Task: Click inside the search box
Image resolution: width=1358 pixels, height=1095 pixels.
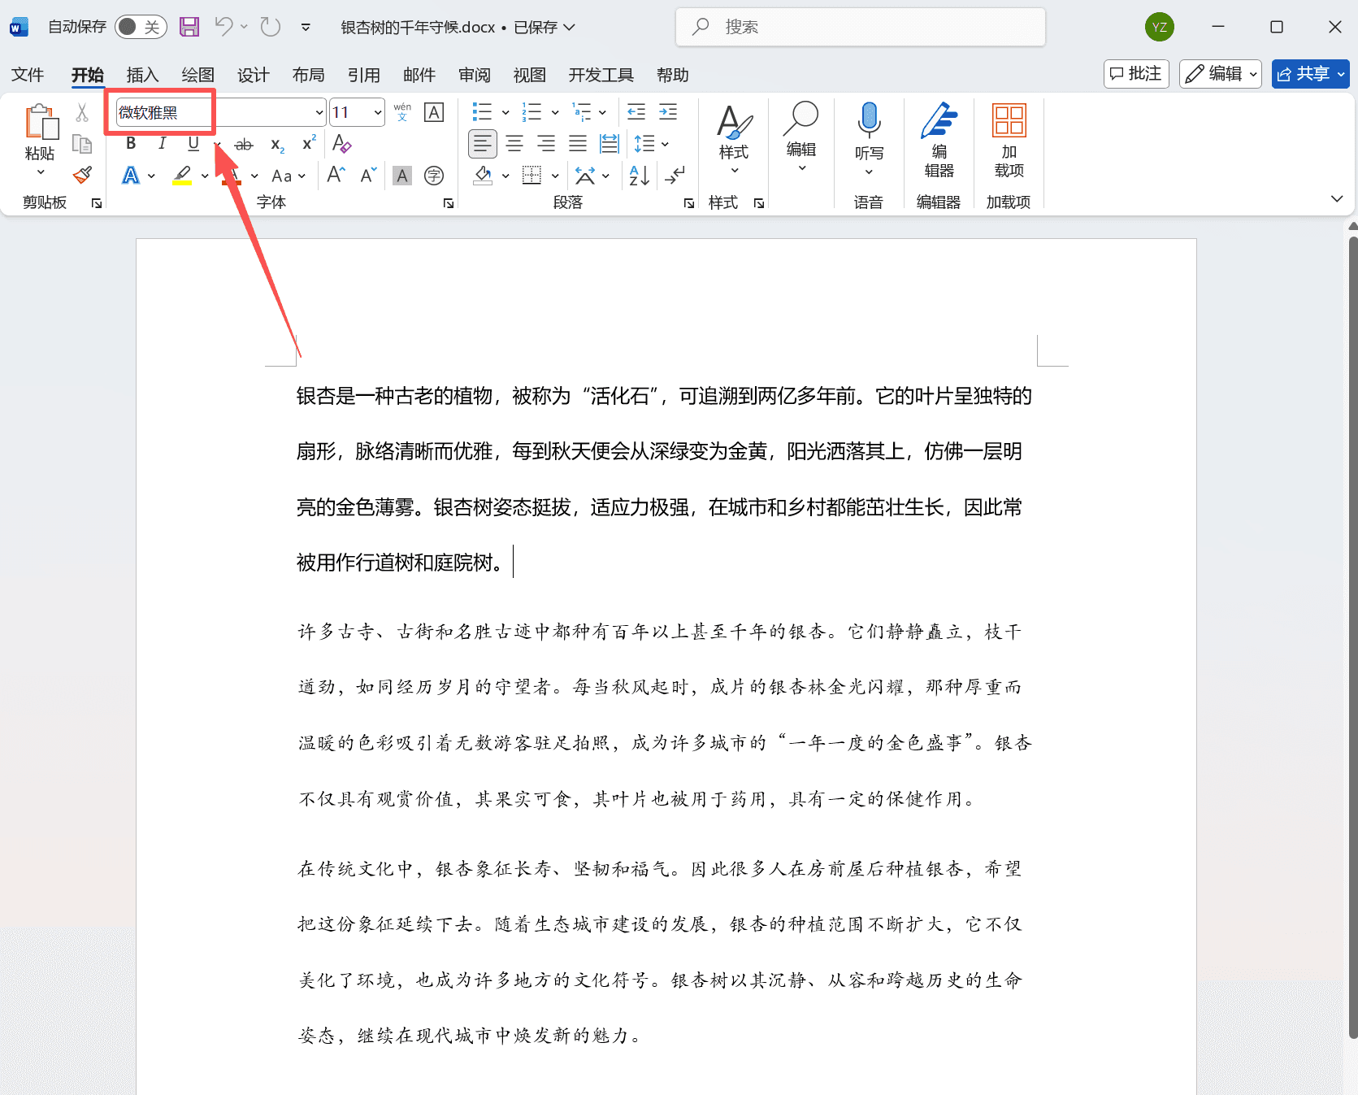Action: 860,27
